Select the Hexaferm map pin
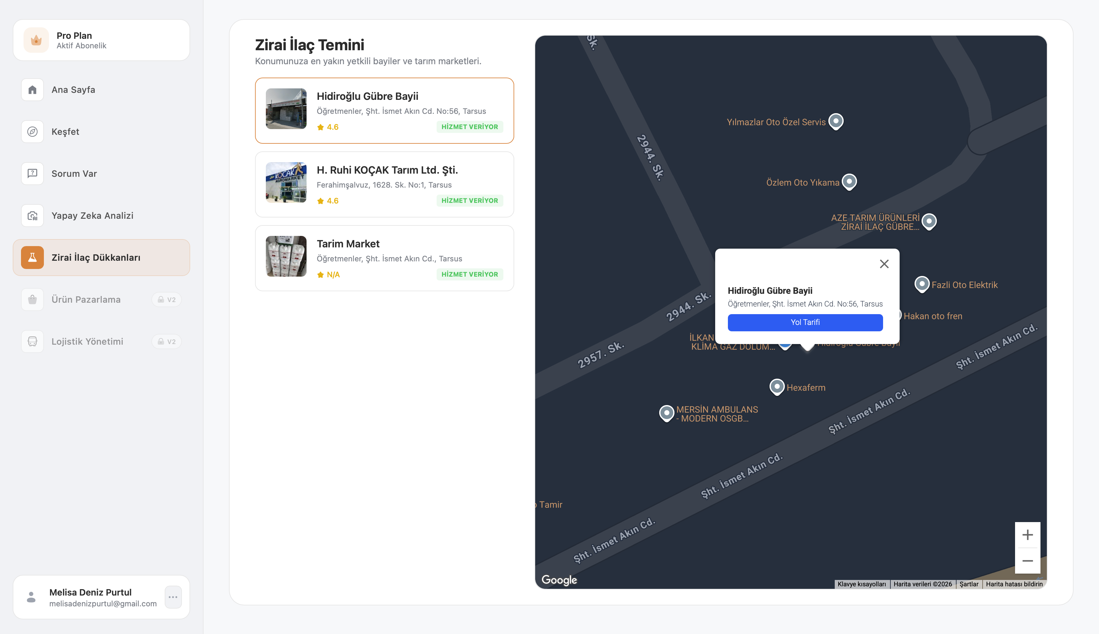The height and width of the screenshot is (634, 1099). click(777, 386)
